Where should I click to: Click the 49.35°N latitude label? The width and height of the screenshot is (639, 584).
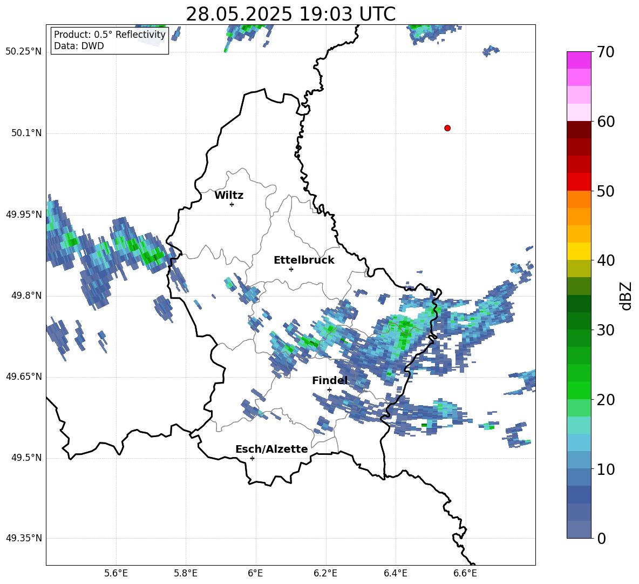[24, 538]
